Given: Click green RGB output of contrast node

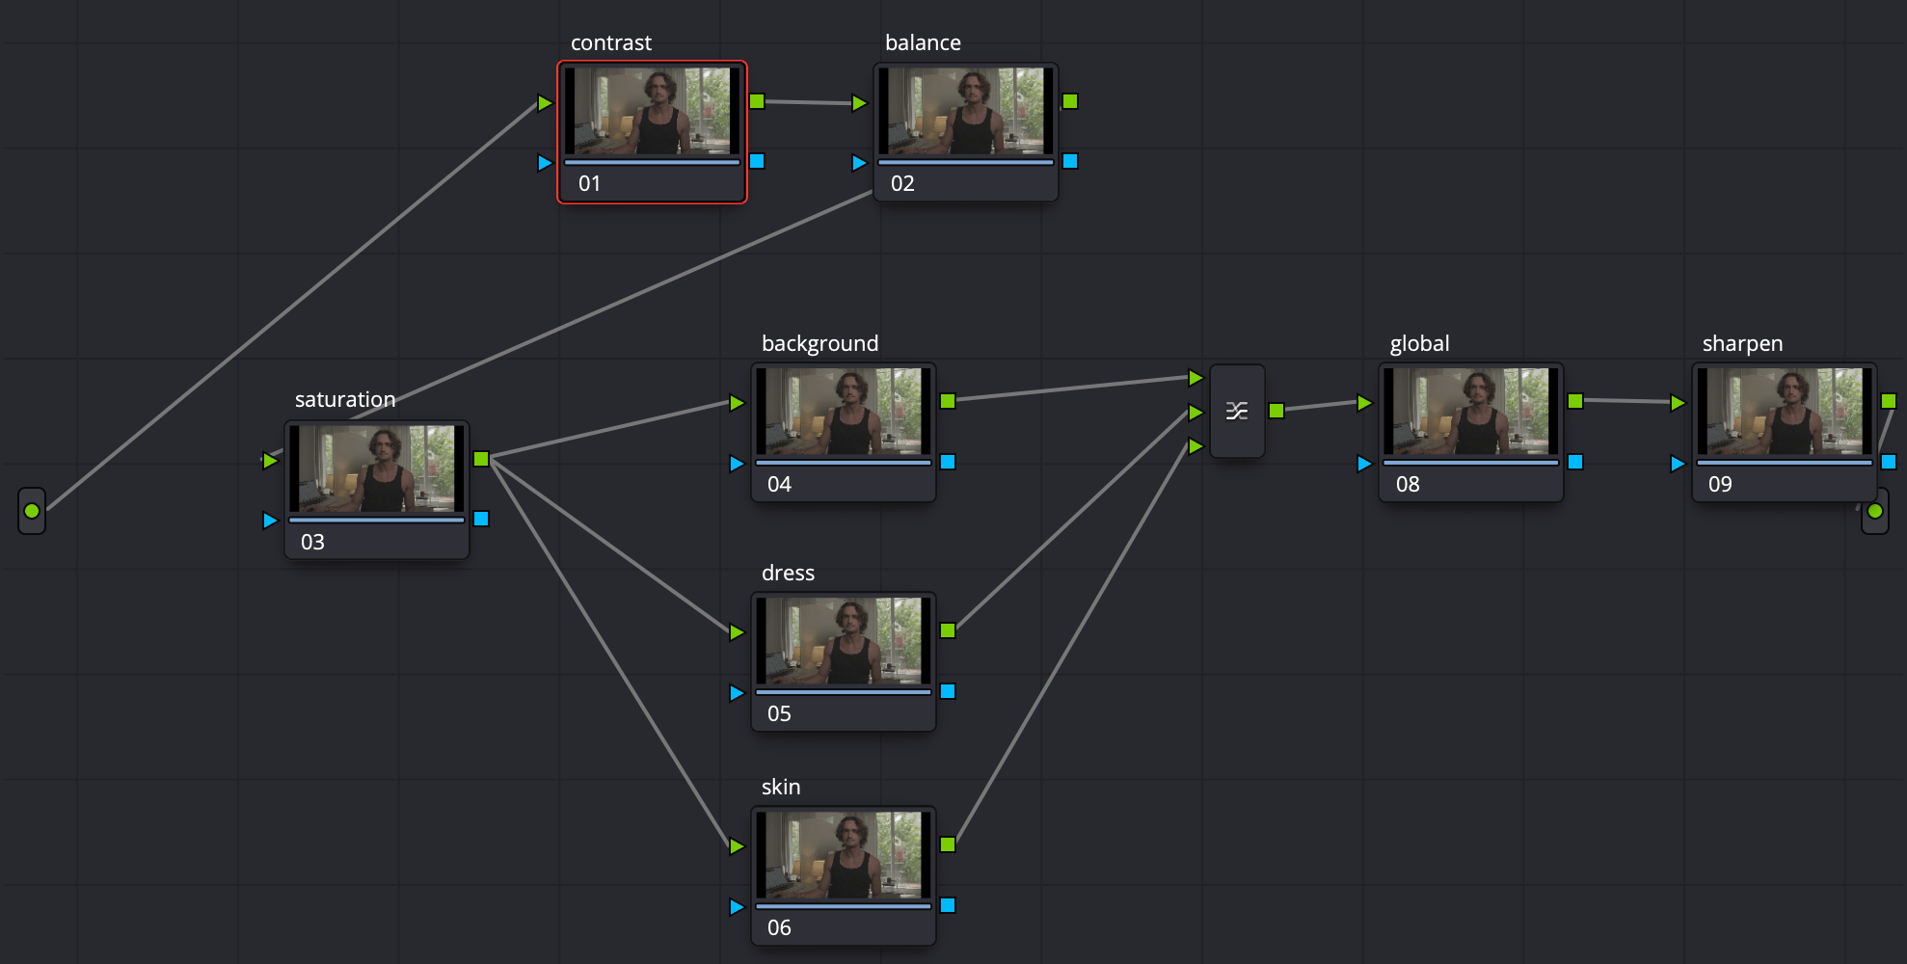Looking at the screenshot, I should [x=757, y=101].
